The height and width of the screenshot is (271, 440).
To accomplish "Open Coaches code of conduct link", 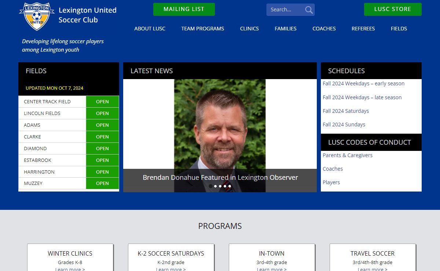I will click(x=333, y=169).
